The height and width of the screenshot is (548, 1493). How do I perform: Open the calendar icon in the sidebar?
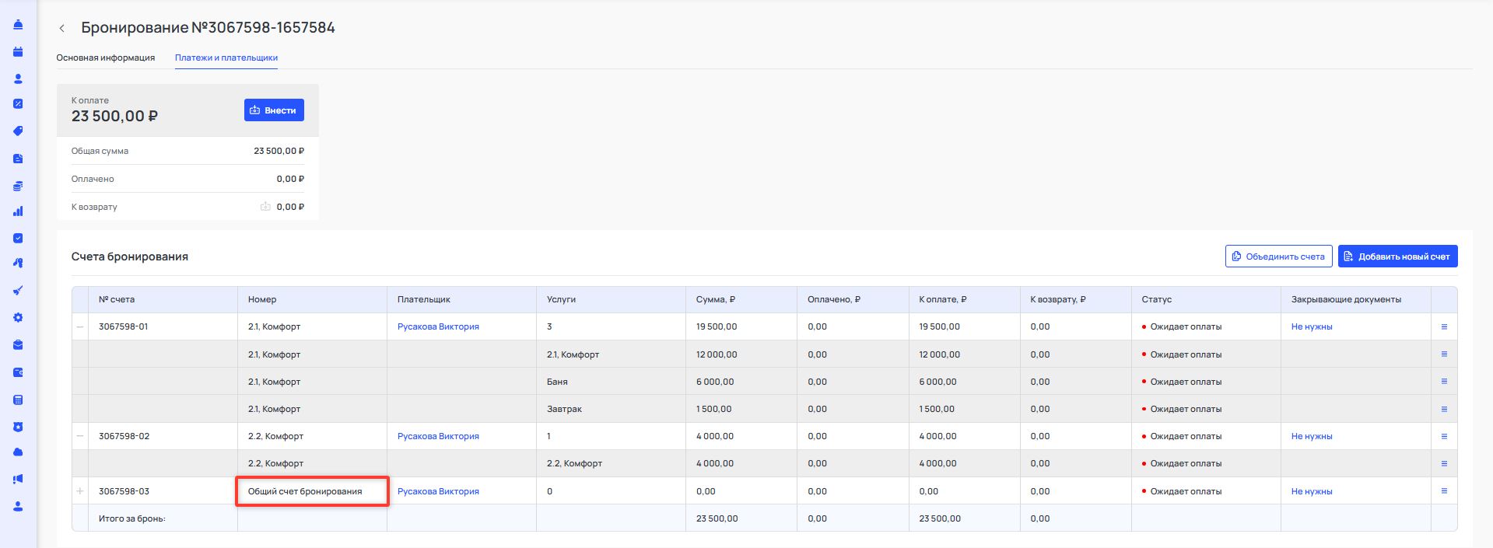(18, 52)
